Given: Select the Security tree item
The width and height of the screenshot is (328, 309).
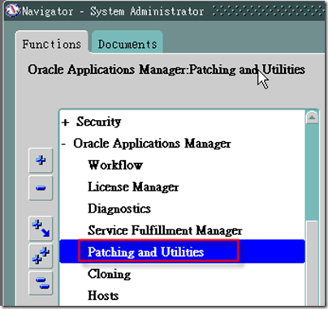Looking at the screenshot, I should [98, 122].
